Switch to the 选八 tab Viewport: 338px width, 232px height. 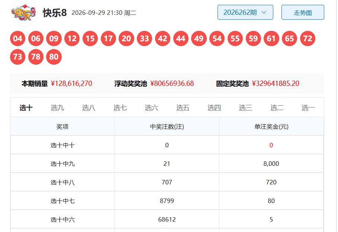88,107
